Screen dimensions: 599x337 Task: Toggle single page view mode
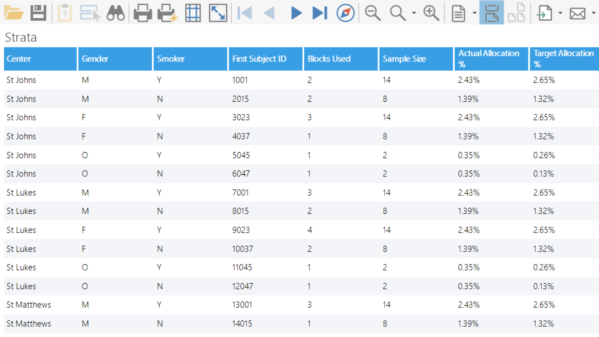[x=491, y=13]
